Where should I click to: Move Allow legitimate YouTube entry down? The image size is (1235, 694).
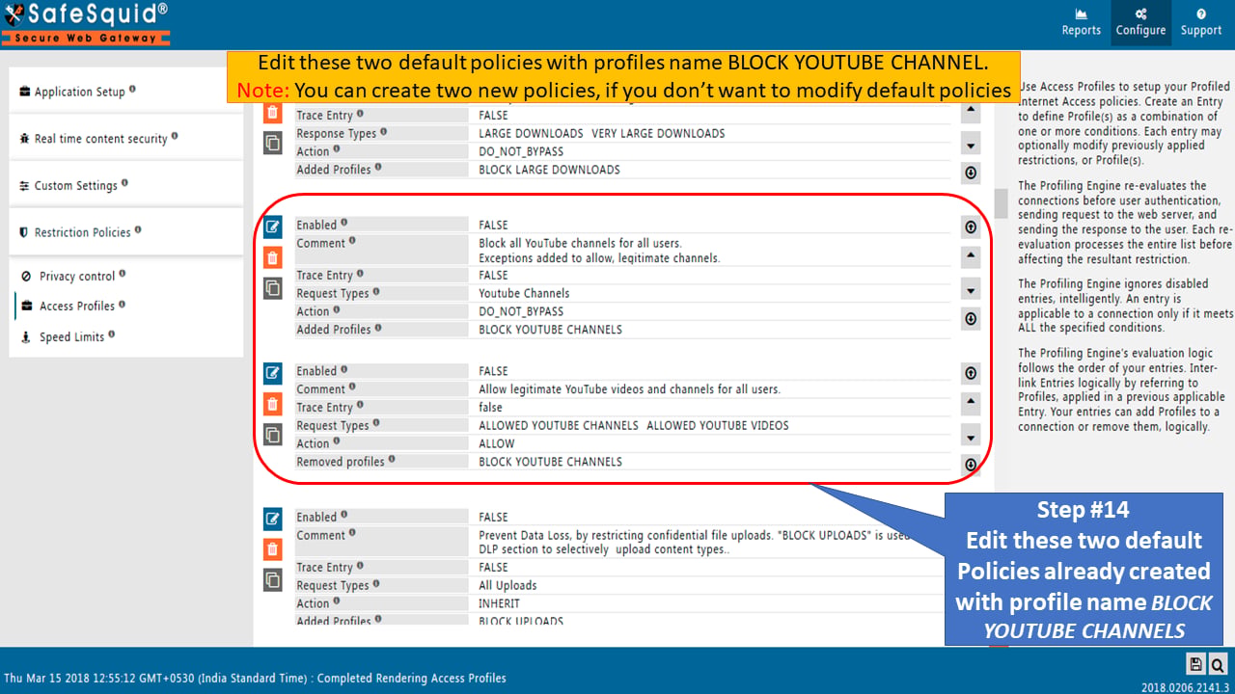[x=971, y=435]
